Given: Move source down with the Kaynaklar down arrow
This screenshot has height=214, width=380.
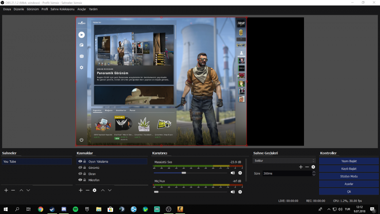Looking at the screenshot, I should point(110,190).
